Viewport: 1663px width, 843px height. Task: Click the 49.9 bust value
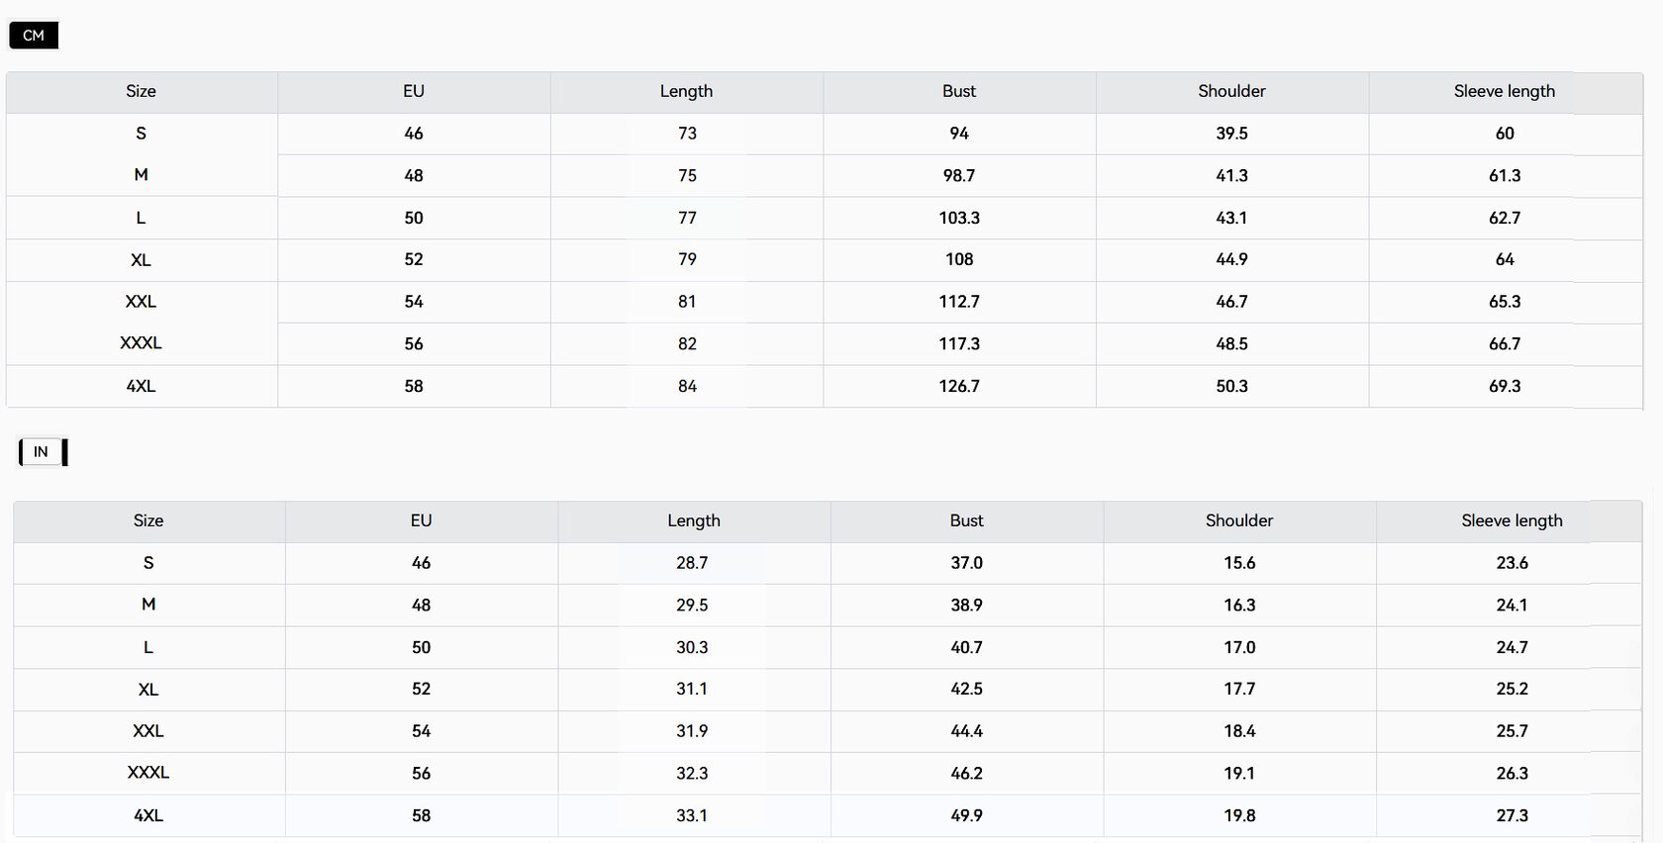coord(966,815)
